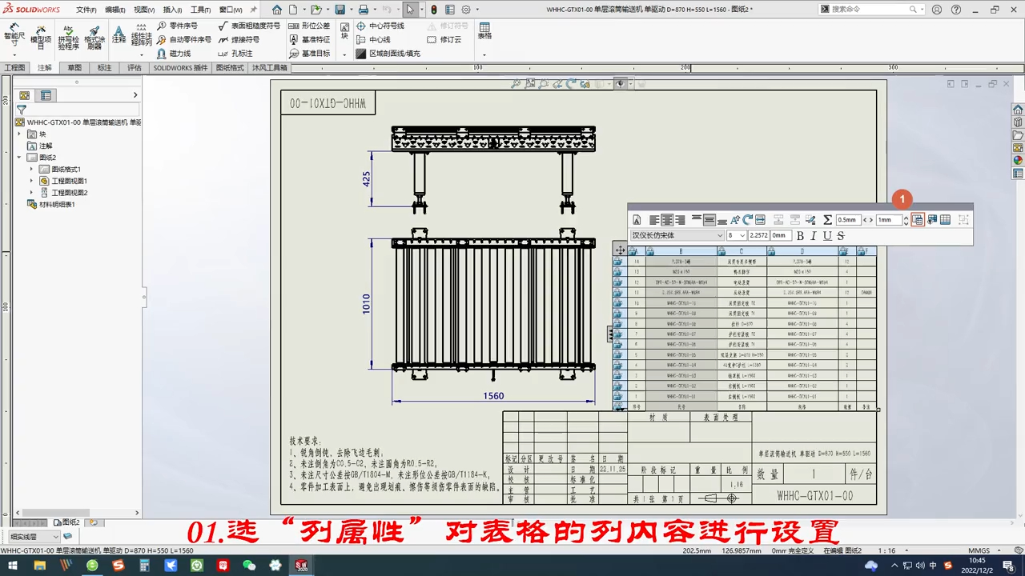Click the Σ formula icon in table toolbar
1025x576 pixels.
click(827, 219)
